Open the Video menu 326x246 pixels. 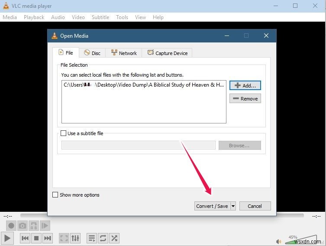click(x=78, y=17)
